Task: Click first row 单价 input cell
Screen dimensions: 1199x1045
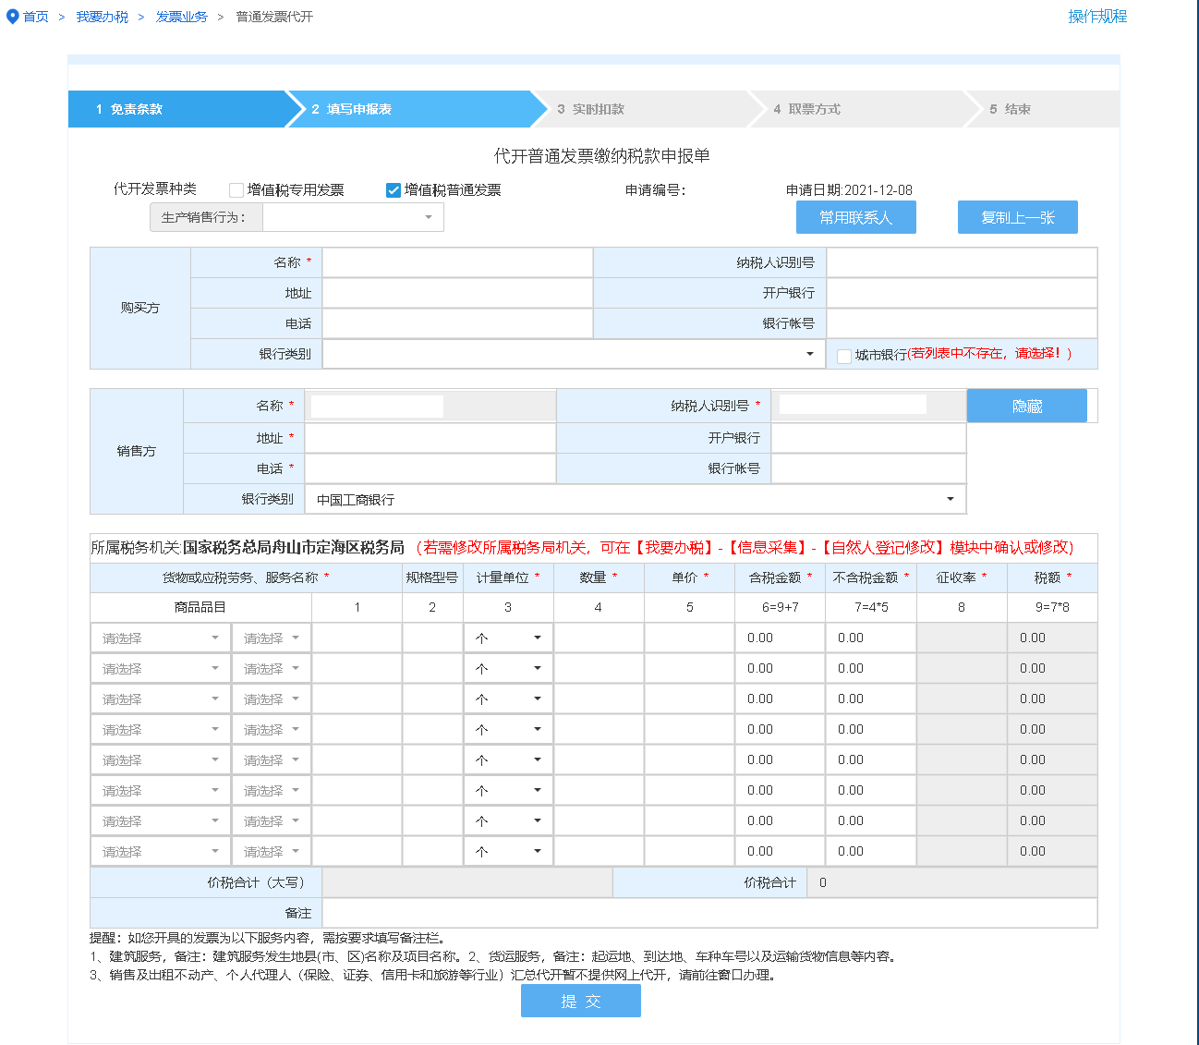Action: [689, 638]
